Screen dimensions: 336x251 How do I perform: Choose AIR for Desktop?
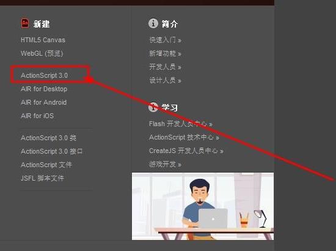point(44,89)
